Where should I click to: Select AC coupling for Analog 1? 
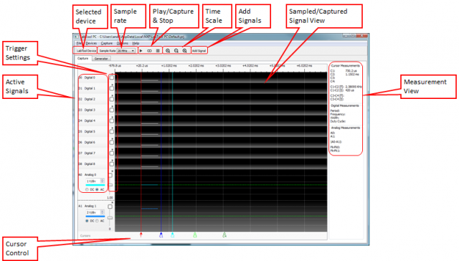coord(98,221)
